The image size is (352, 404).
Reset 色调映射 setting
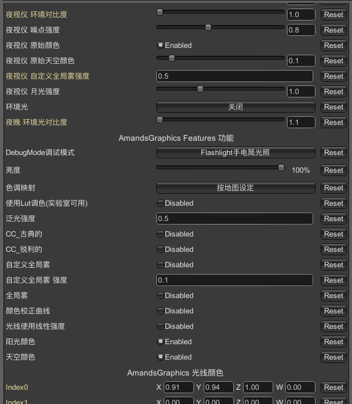(334, 188)
